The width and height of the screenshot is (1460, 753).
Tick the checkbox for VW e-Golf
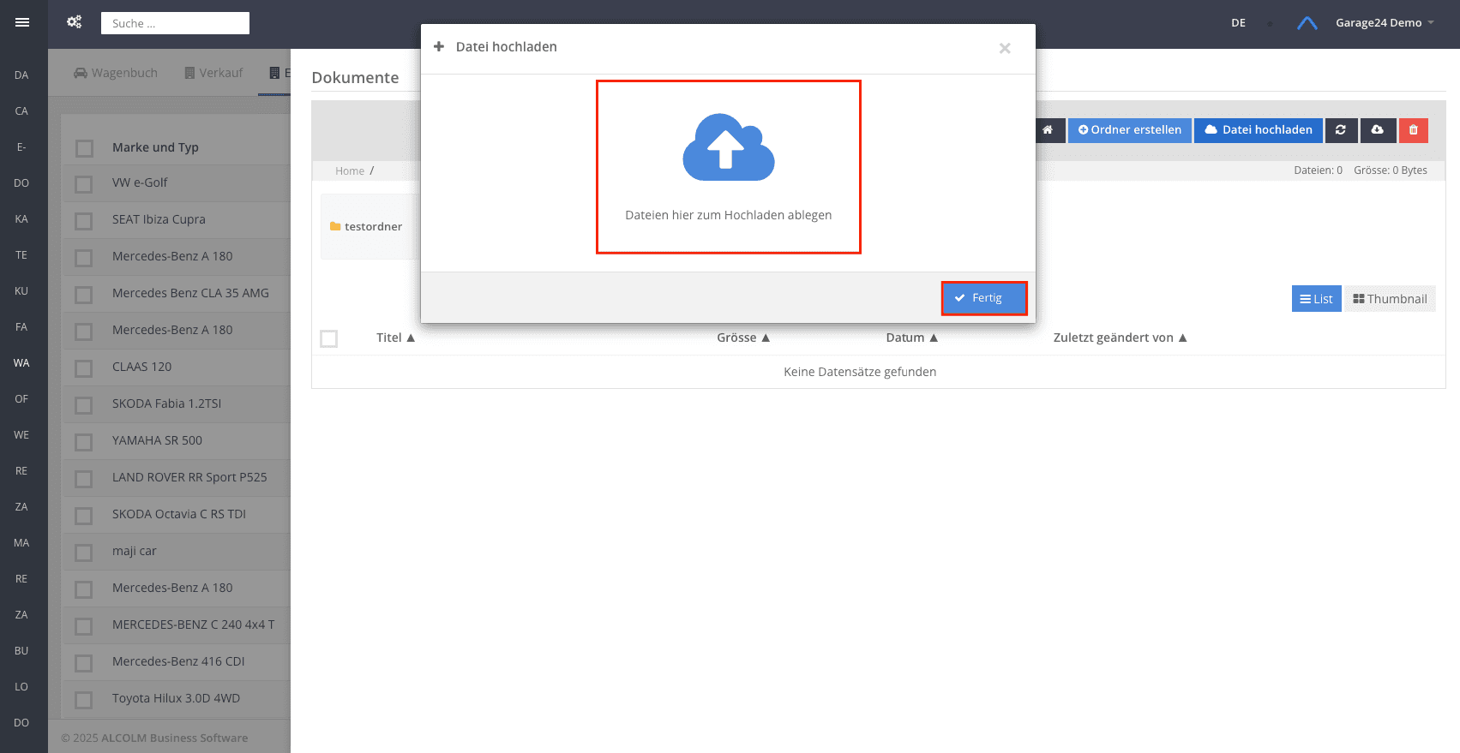tap(84, 184)
